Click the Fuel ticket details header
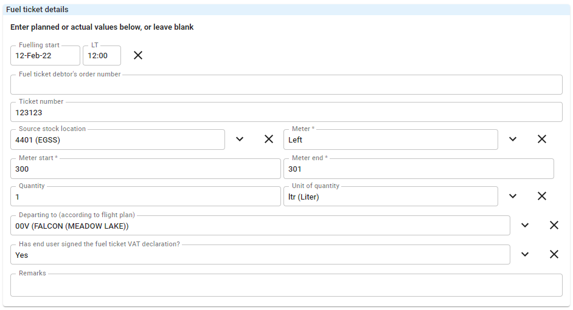This screenshot has height=310, width=573. (x=37, y=10)
